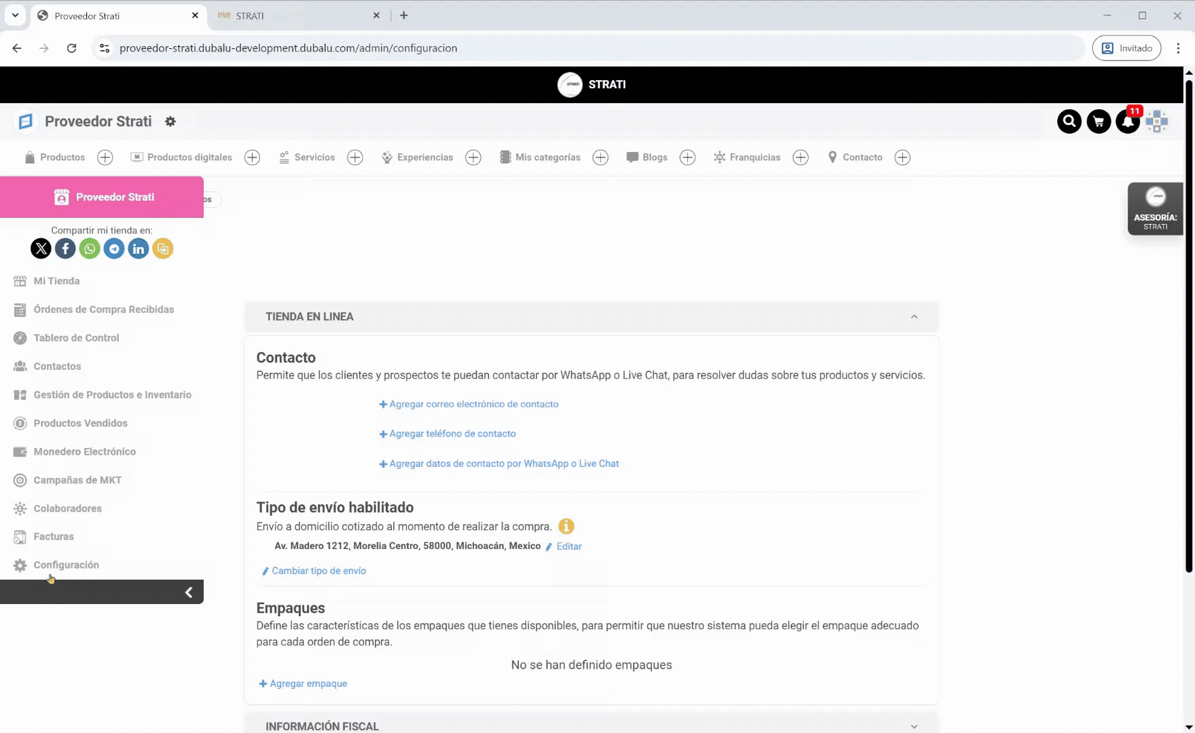
Task: Share the store on Telegram
Action: pos(114,248)
